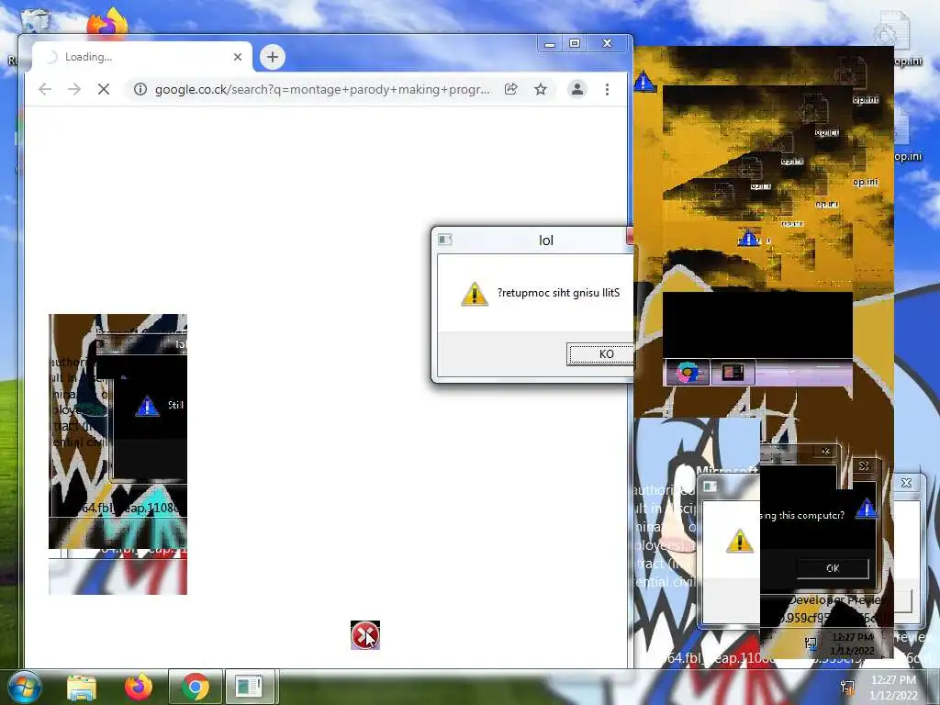Open the Recycle Bin desktop icon
The image size is (940, 705).
[x=36, y=21]
